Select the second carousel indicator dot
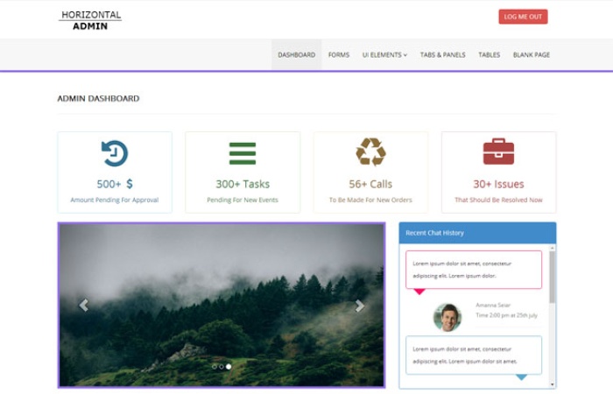 tap(222, 367)
